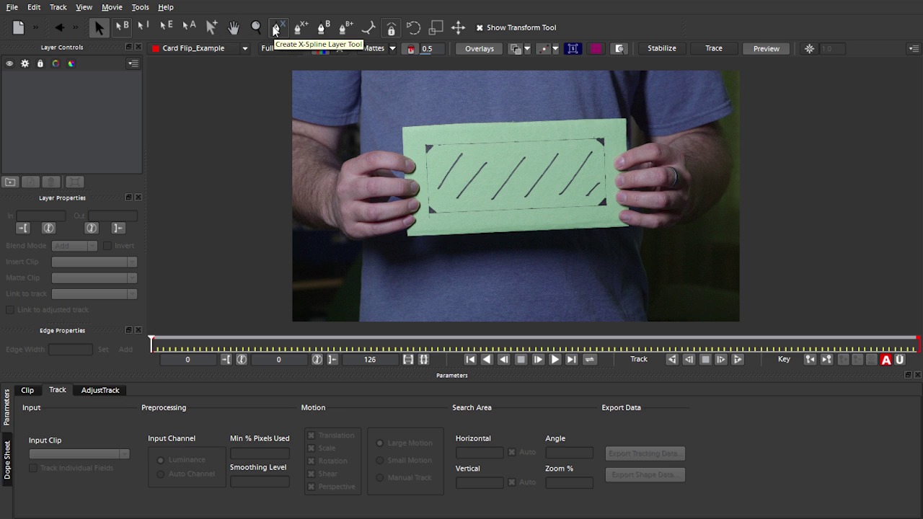Select the Pan hand tool
Viewport: 923px width, 519px height.
(x=233, y=27)
